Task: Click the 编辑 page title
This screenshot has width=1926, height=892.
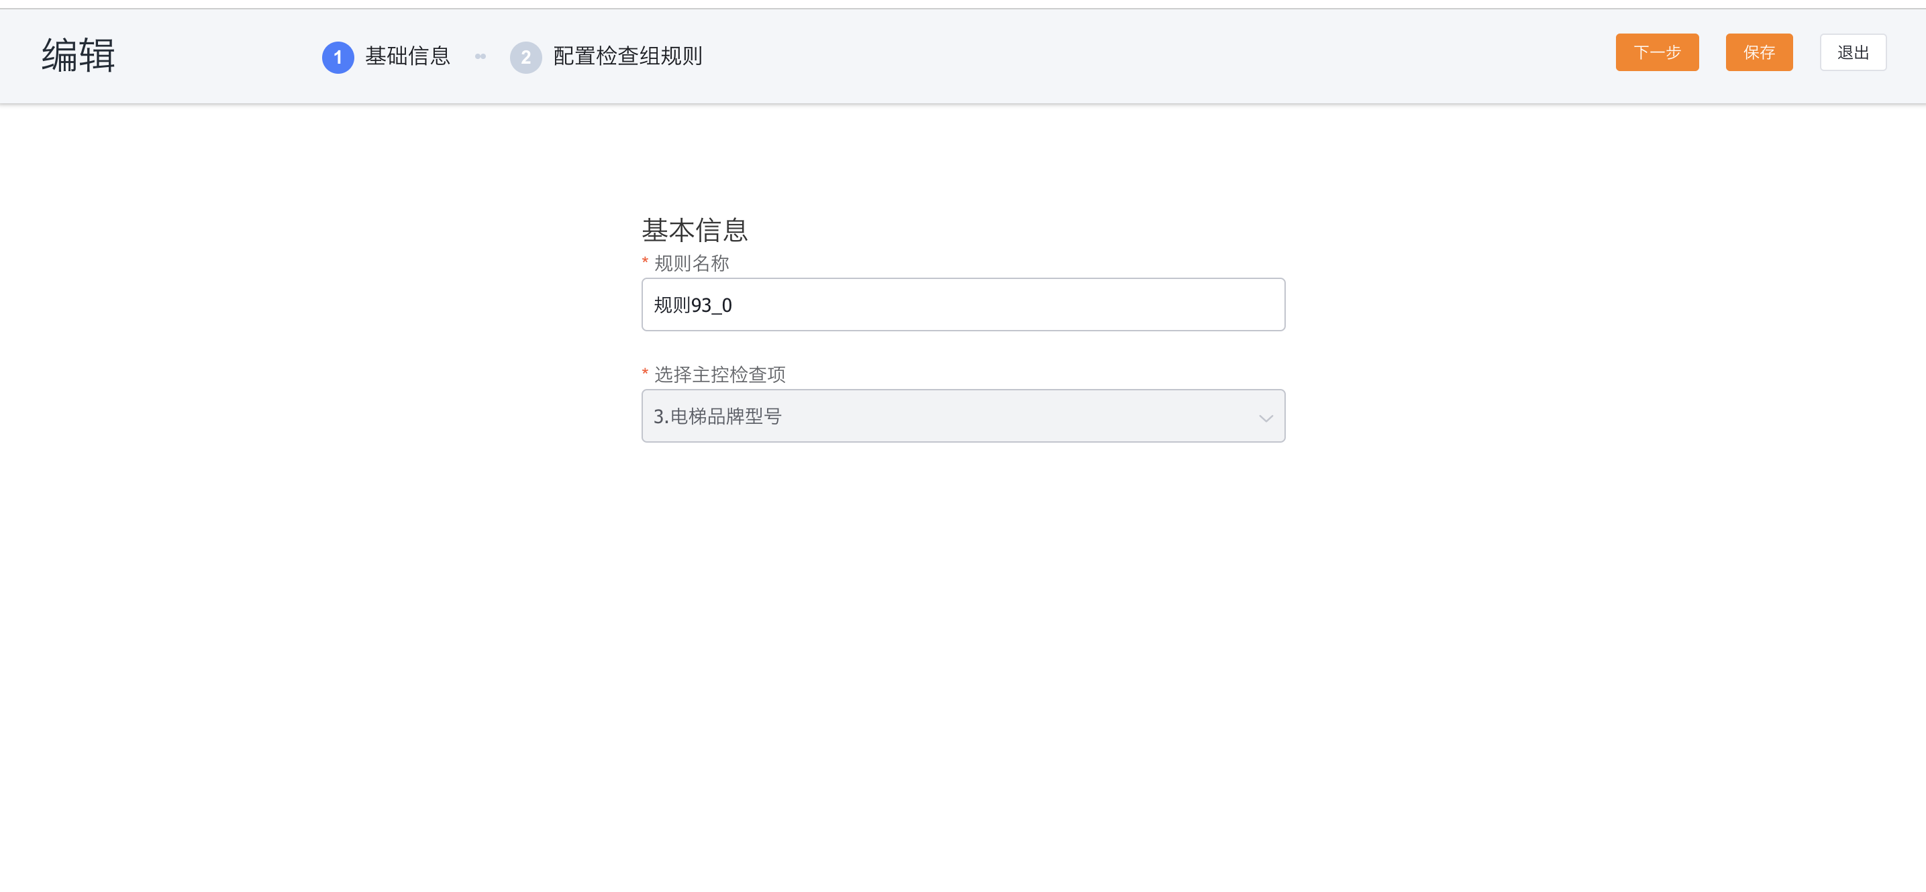Action: 79,55
